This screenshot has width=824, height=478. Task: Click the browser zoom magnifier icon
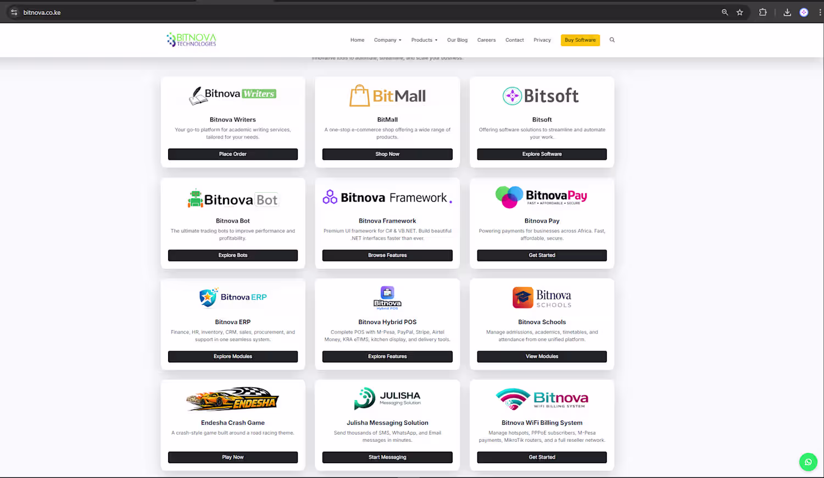point(725,12)
